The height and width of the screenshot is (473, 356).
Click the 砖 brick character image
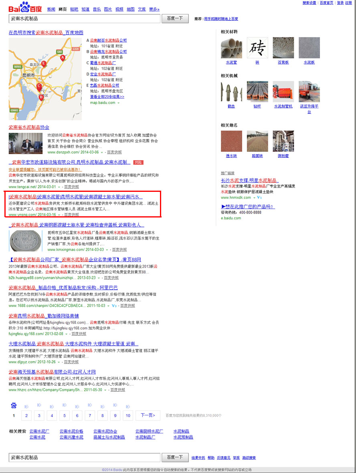click(257, 48)
